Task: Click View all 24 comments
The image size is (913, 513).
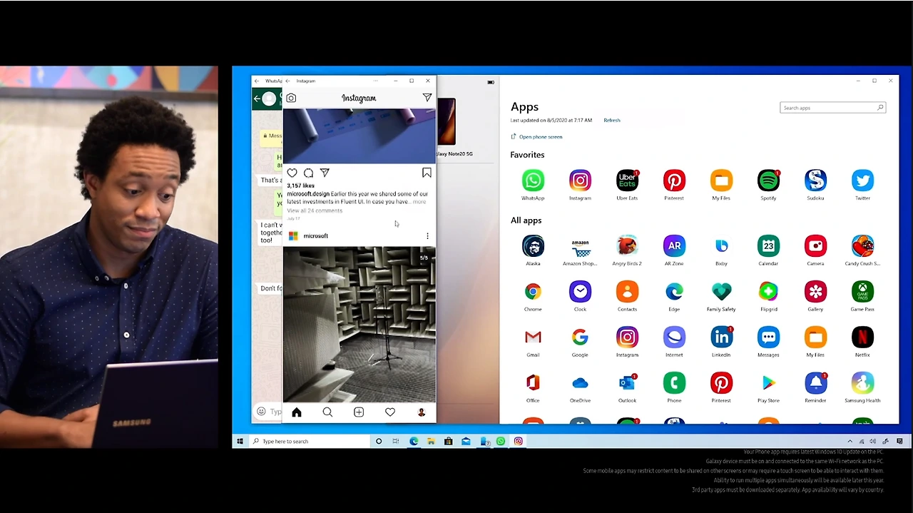Action: (315, 210)
